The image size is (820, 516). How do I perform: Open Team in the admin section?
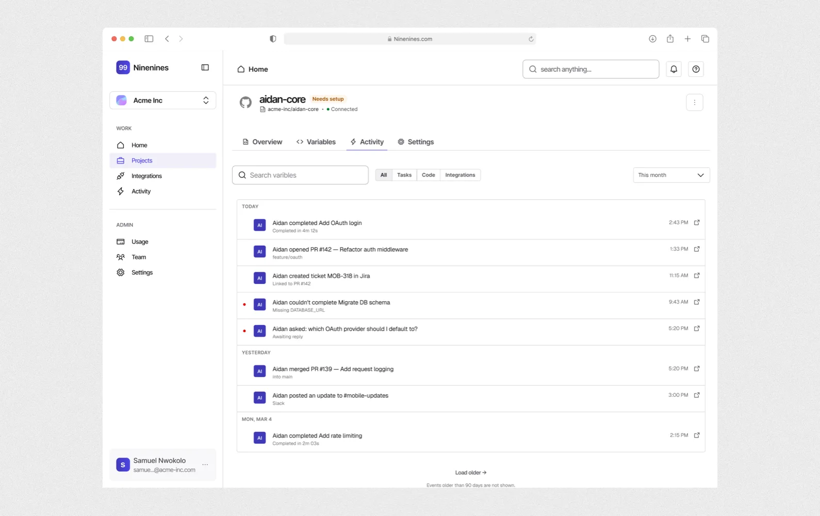click(x=162, y=257)
